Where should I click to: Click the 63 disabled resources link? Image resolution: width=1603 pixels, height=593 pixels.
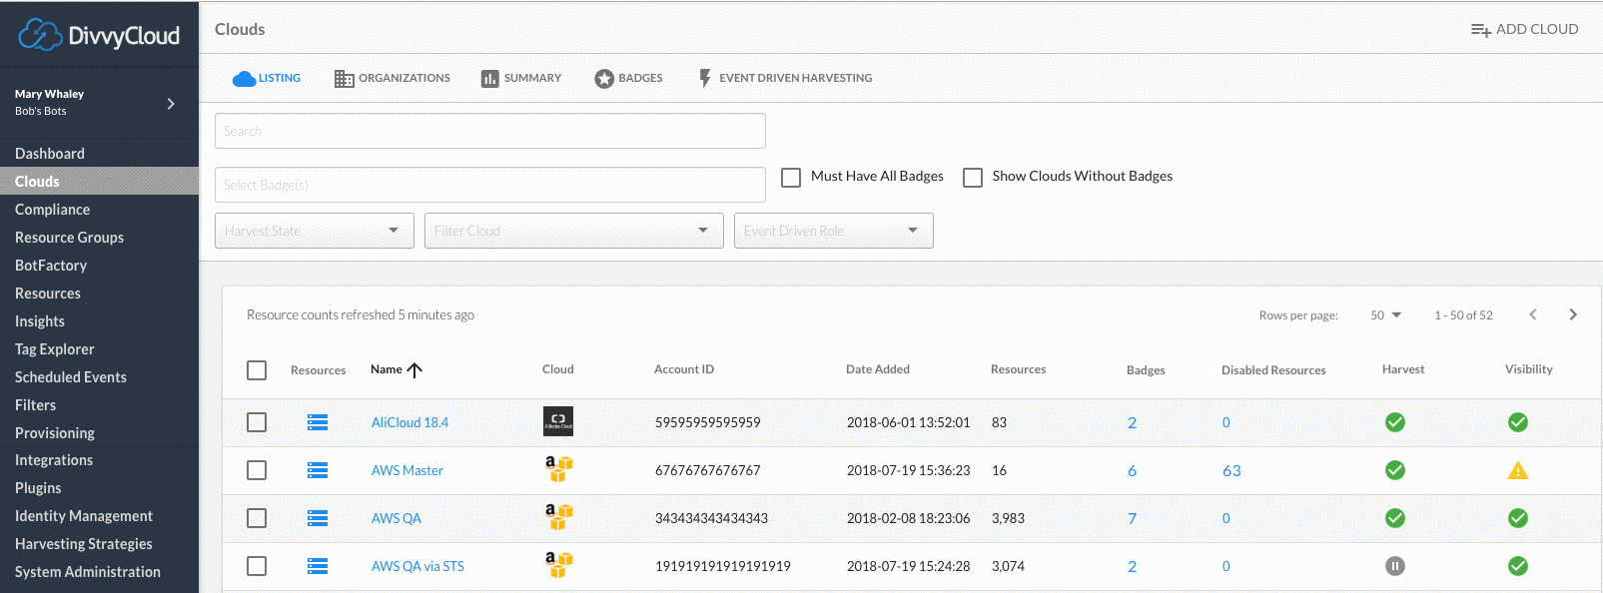tap(1231, 470)
